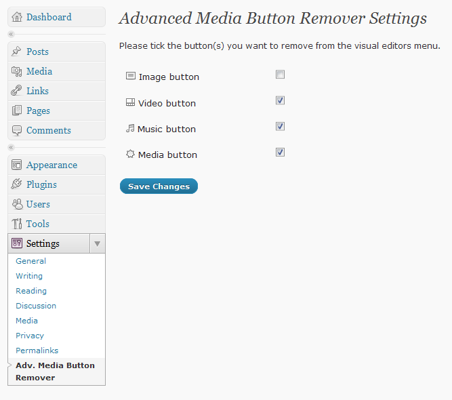Click the Links chain icon

18,91
